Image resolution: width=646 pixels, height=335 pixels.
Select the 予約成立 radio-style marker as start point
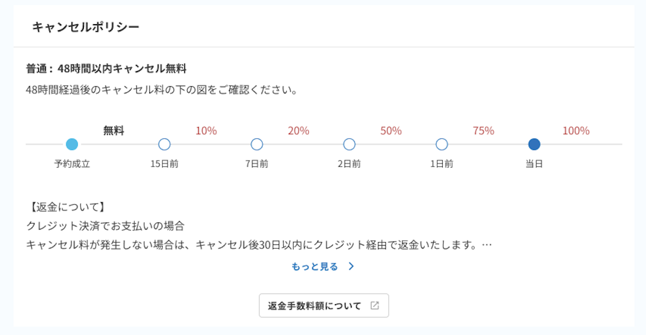point(72,144)
